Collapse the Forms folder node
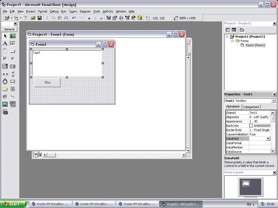The height and width of the screenshot is (208, 278). click(x=232, y=41)
